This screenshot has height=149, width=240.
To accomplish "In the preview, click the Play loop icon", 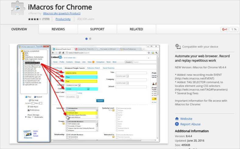I will point(30,100).
